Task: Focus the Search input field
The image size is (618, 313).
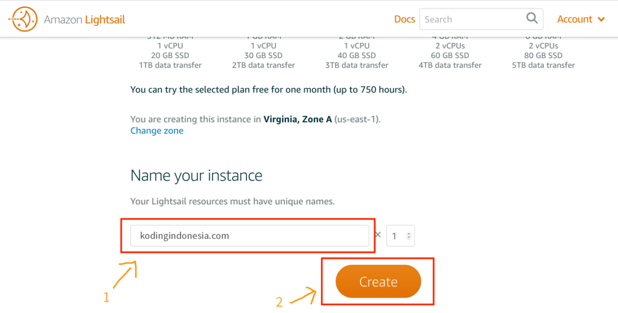Action: [481, 19]
